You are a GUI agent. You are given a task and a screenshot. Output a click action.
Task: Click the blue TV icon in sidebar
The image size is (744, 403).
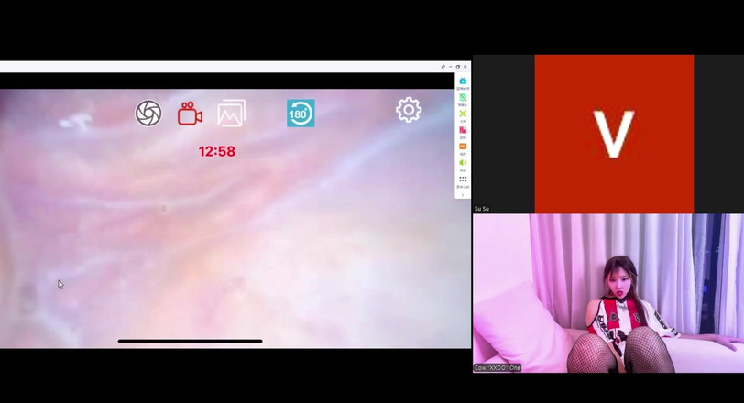coord(463,82)
